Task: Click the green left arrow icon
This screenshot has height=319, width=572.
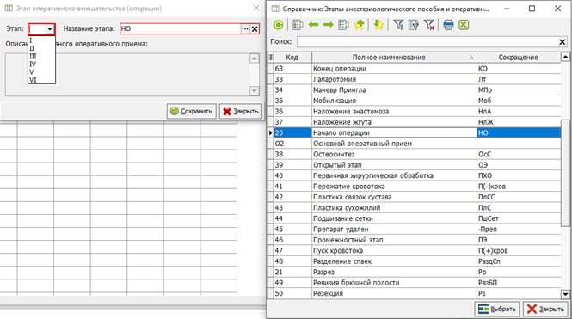Action: (313, 25)
